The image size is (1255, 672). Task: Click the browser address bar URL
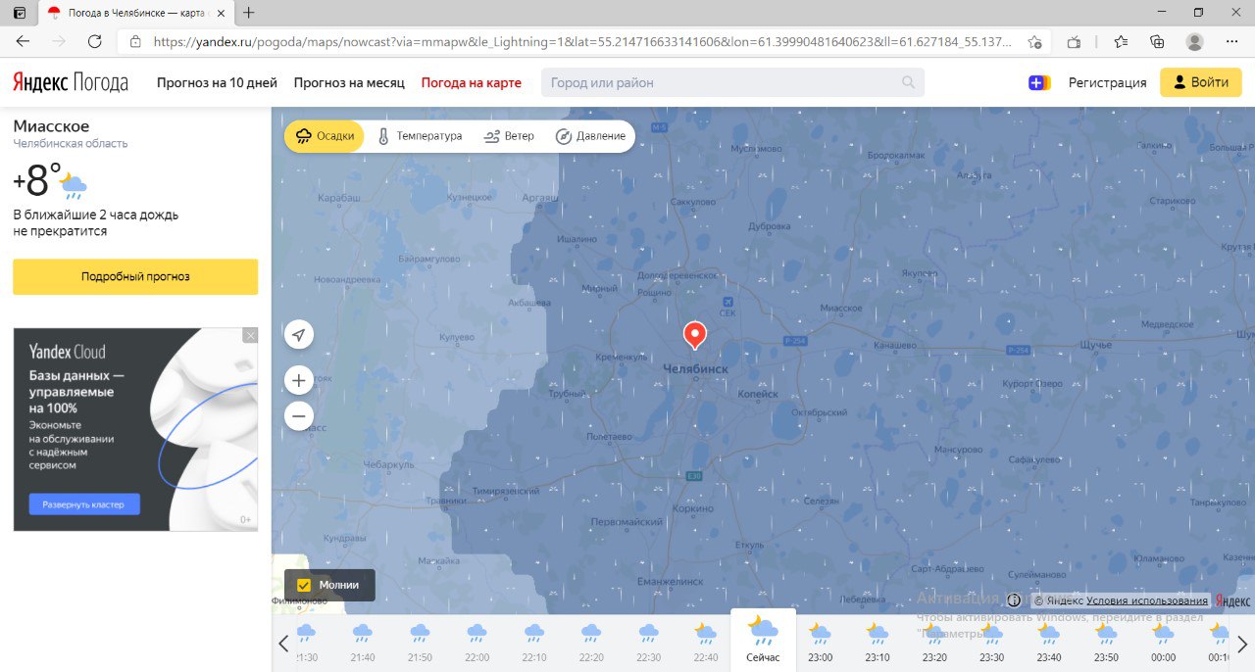tap(582, 42)
